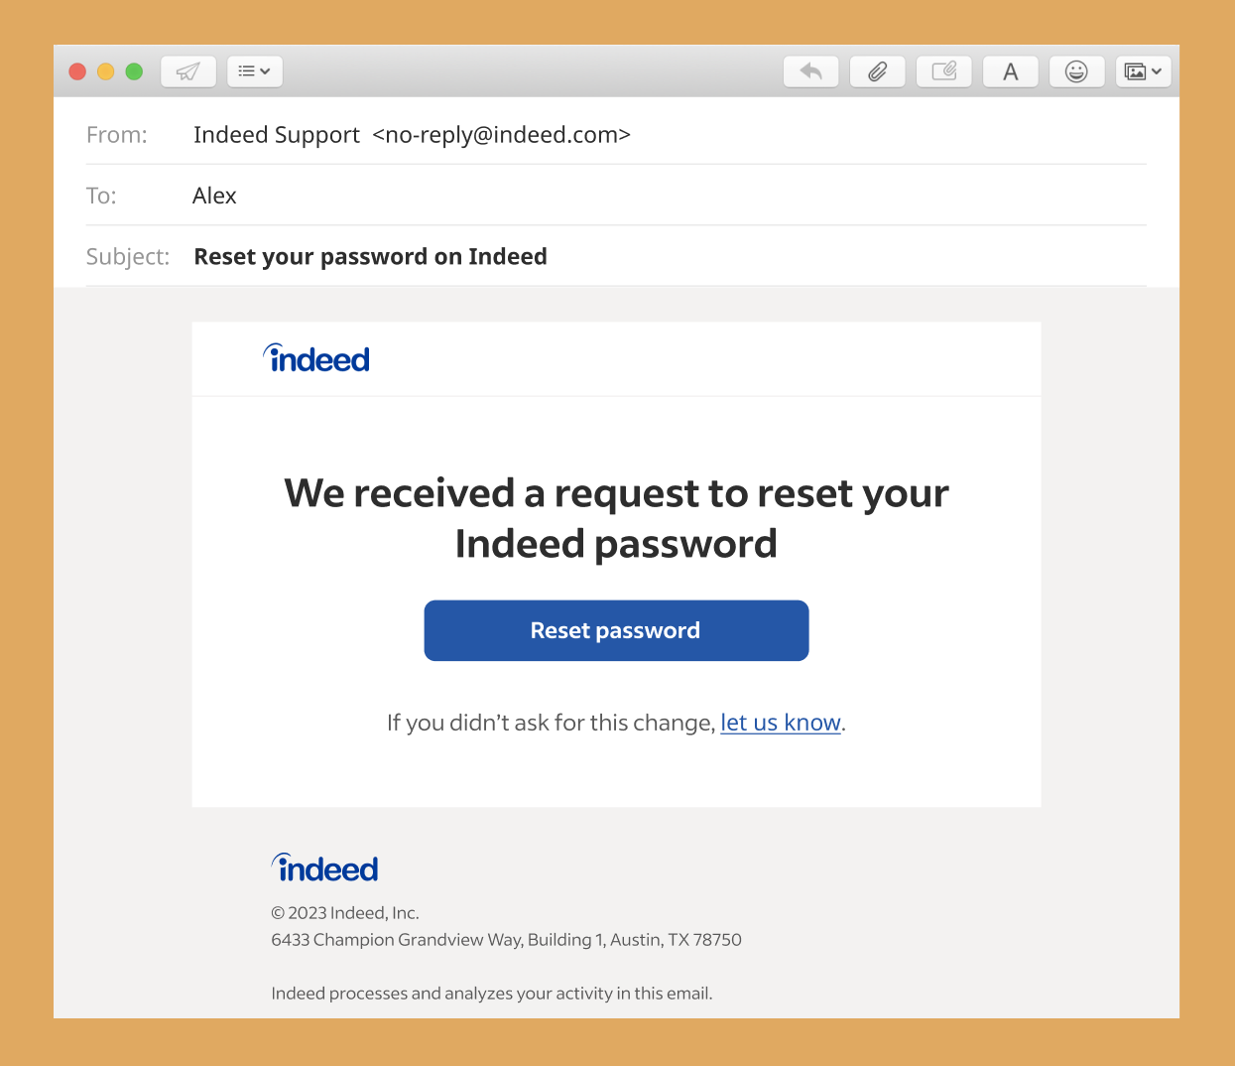Close the message window (red button)
Screen dimensions: 1235x1066
pos(77,71)
